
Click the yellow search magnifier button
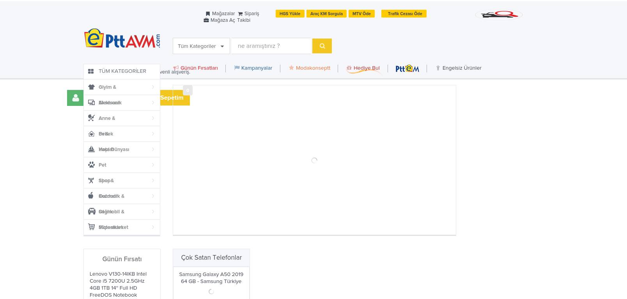(x=322, y=46)
